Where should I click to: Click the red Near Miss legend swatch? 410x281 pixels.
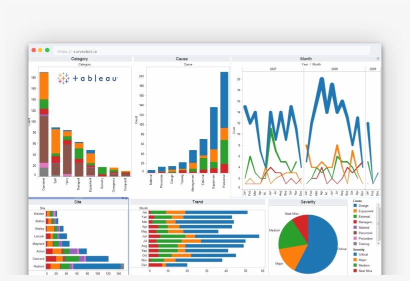pyautogui.click(x=355, y=271)
